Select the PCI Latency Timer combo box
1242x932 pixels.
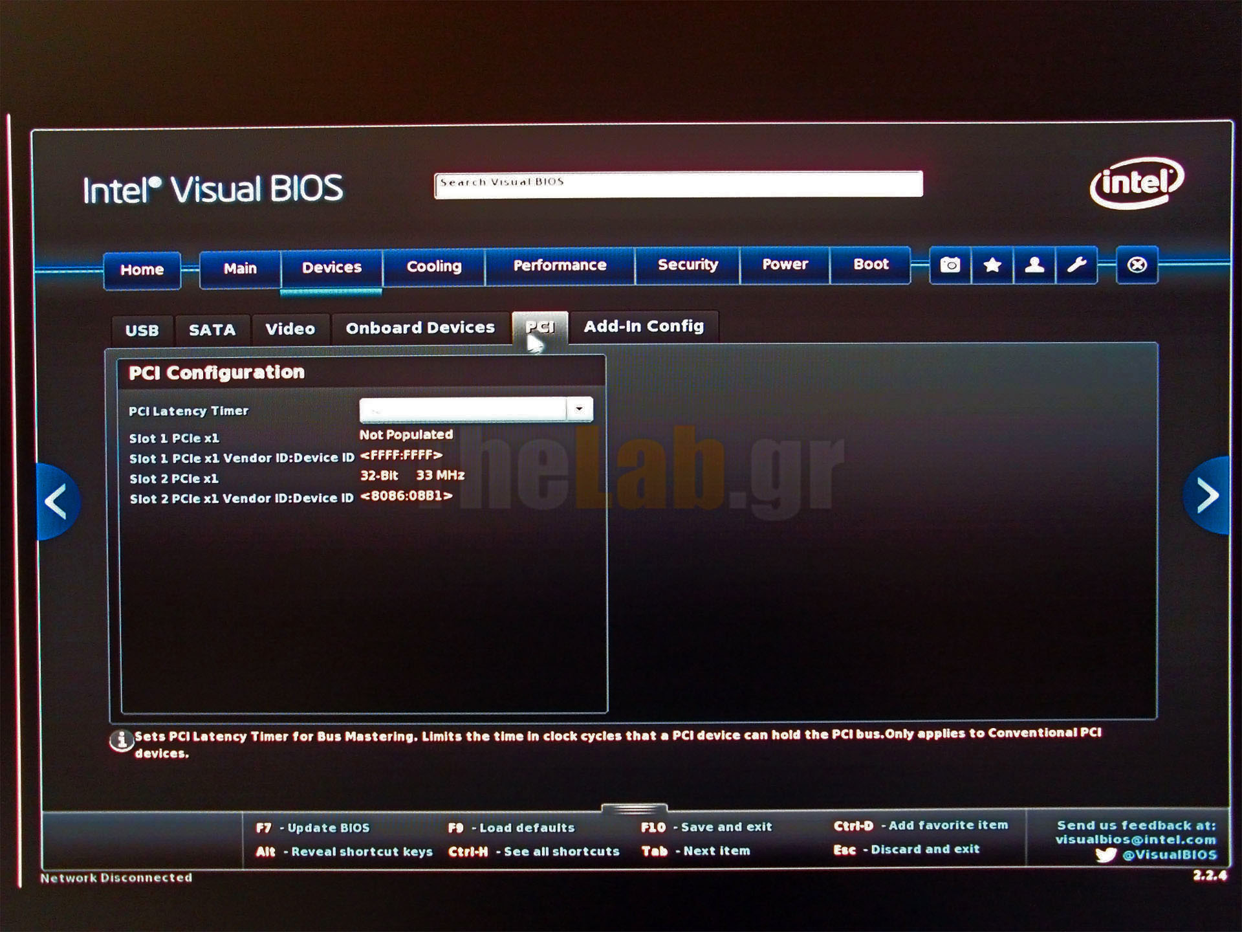[463, 410]
